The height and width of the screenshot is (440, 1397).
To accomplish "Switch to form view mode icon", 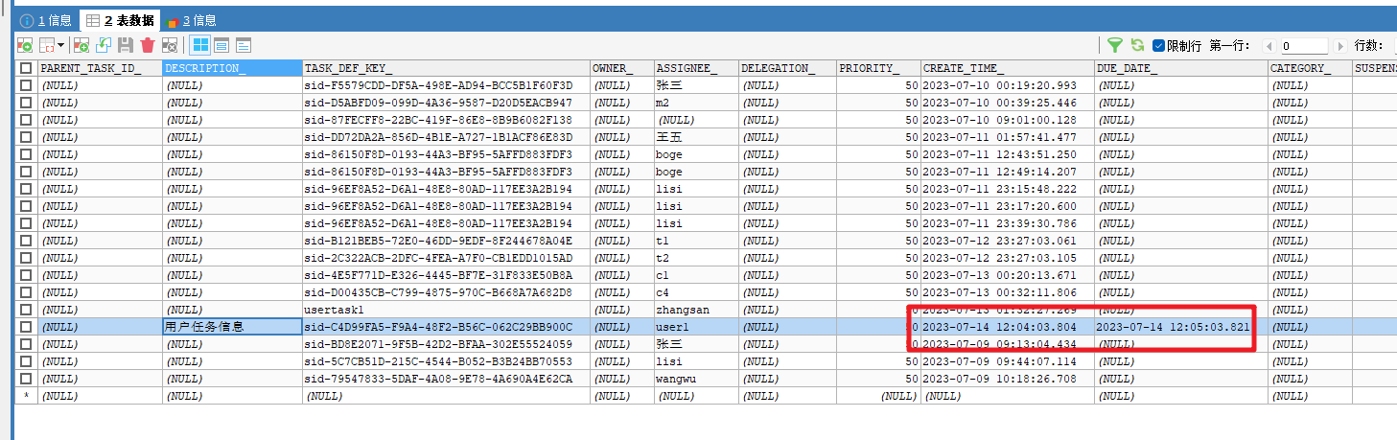I will click(x=221, y=45).
